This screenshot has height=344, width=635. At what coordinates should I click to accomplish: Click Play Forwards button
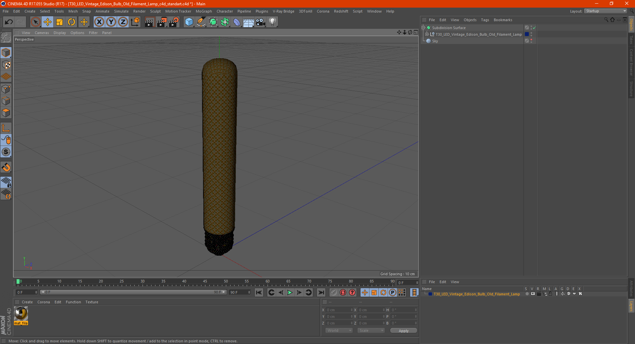(x=290, y=292)
